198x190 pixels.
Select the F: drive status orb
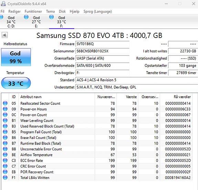(x=52, y=17)
